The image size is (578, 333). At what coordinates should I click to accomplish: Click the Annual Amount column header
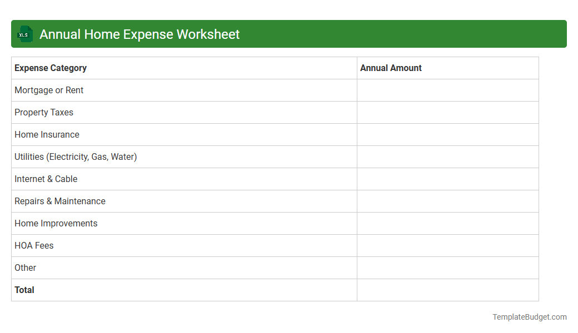(x=391, y=68)
